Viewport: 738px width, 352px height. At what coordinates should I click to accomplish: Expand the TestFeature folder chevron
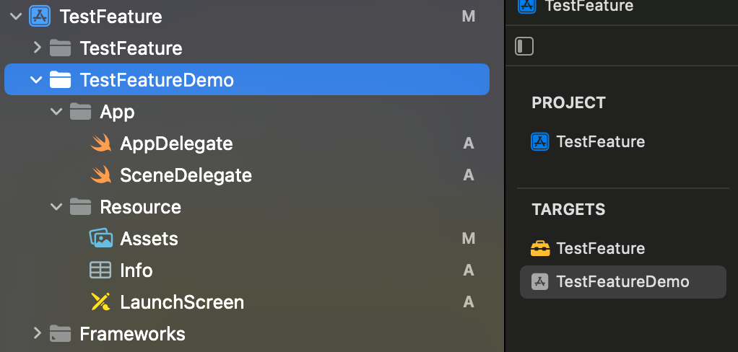[x=37, y=48]
